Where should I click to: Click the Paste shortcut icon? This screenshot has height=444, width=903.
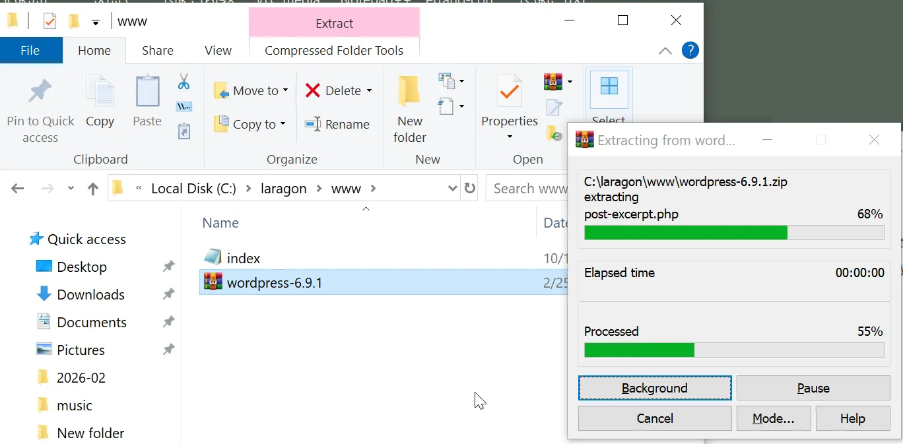184,131
